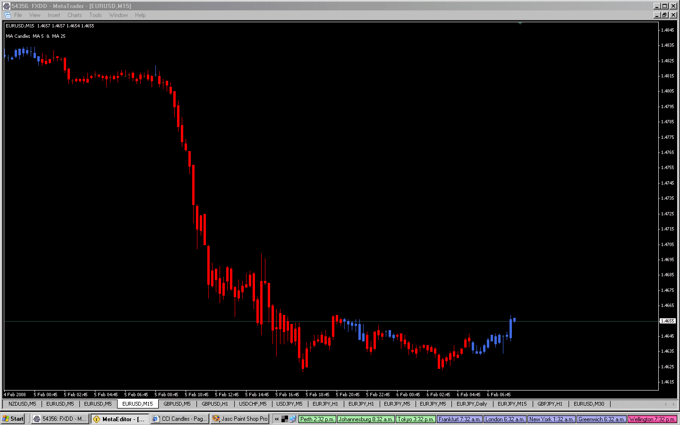Click the network quick launch icon near the chevron

tap(293, 418)
